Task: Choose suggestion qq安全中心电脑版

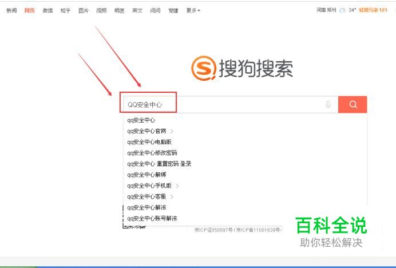Action: pos(149,142)
